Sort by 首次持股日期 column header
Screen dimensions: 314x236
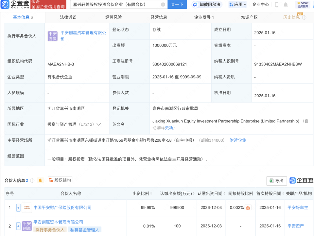[x=270, y=193]
